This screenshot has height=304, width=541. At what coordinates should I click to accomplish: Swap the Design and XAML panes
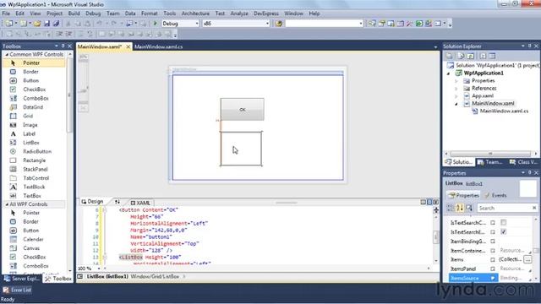click(x=117, y=202)
